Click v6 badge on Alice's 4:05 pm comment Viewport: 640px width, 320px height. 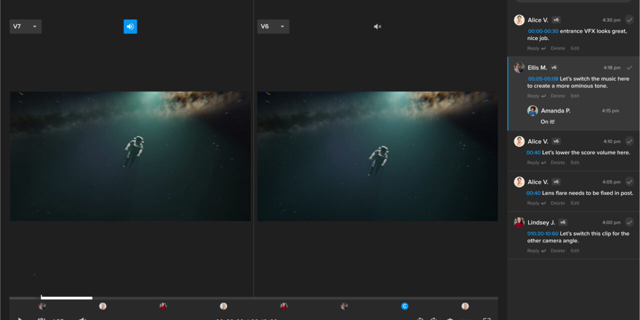pyautogui.click(x=556, y=182)
